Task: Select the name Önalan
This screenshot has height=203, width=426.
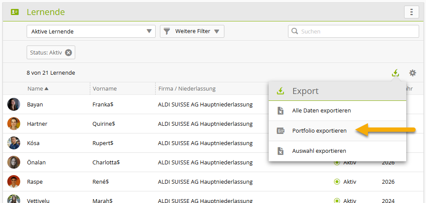Action: coord(37,162)
